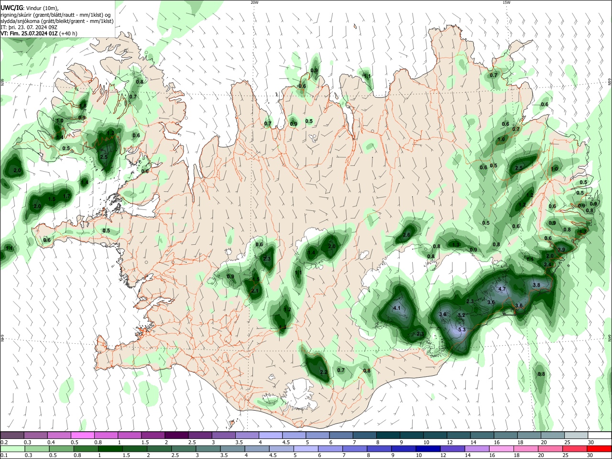Click the medium green 0.5–0.8 swatch in bottom legend row
Viewport: 612px width, 459px height.
click(61, 449)
